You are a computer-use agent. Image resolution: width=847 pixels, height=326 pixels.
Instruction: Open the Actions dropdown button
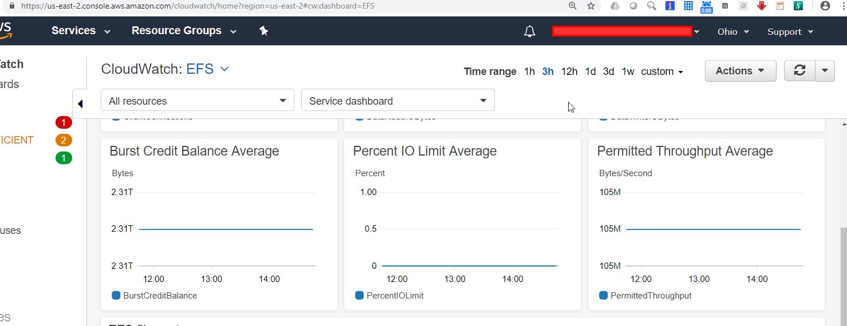tap(740, 71)
